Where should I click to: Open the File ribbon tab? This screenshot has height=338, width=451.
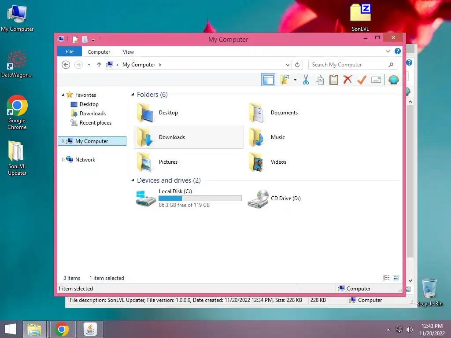point(70,51)
